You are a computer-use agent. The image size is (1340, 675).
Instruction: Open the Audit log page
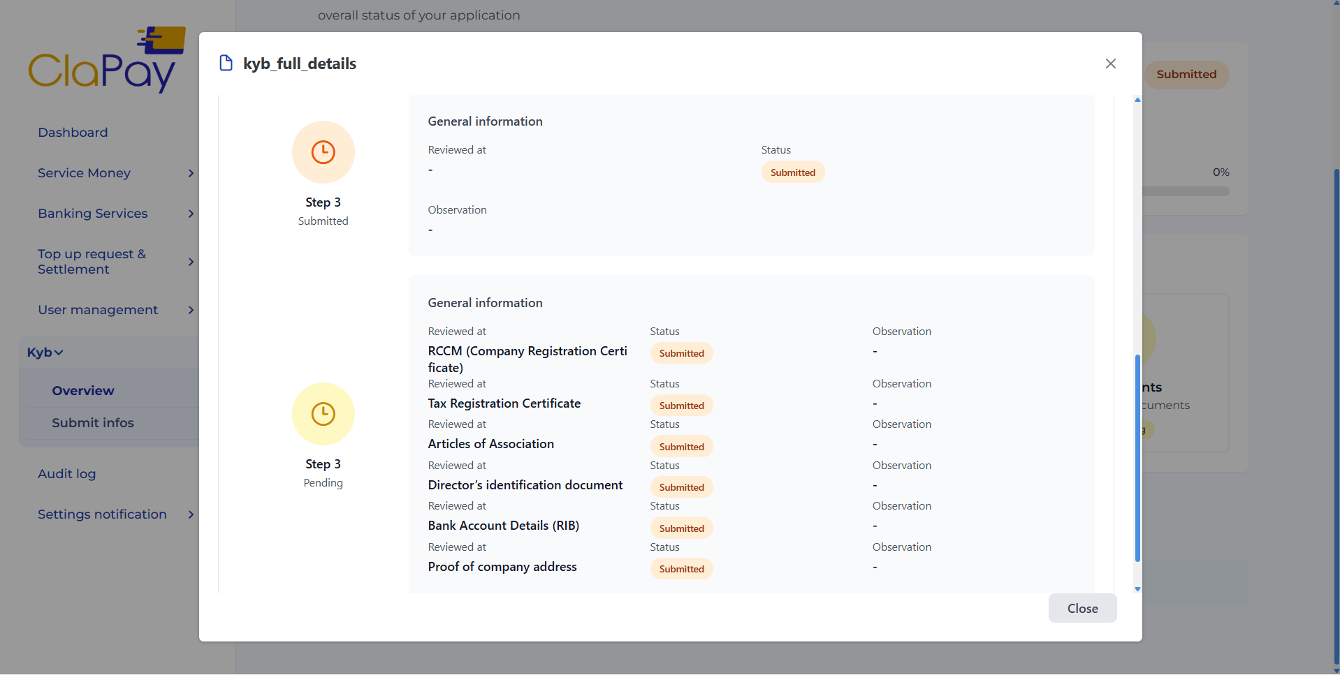tap(66, 474)
